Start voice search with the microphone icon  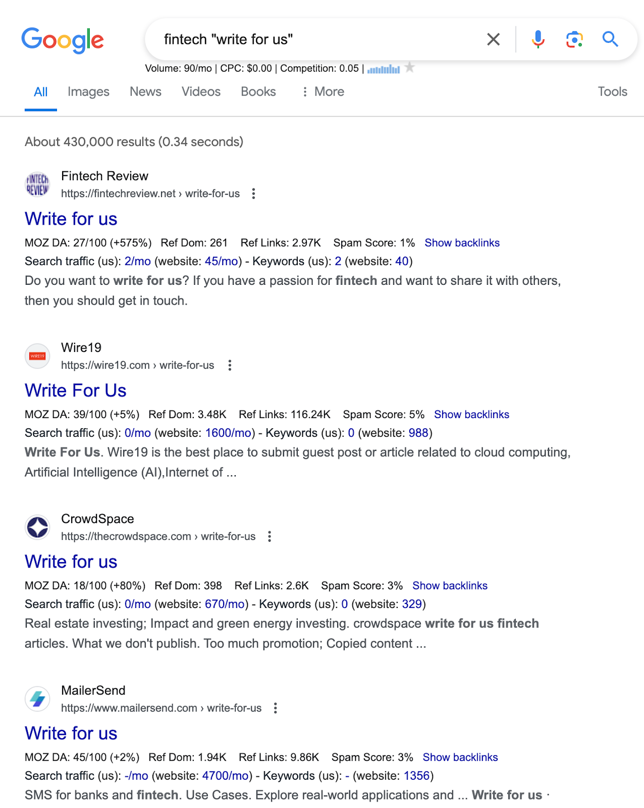[x=538, y=38]
